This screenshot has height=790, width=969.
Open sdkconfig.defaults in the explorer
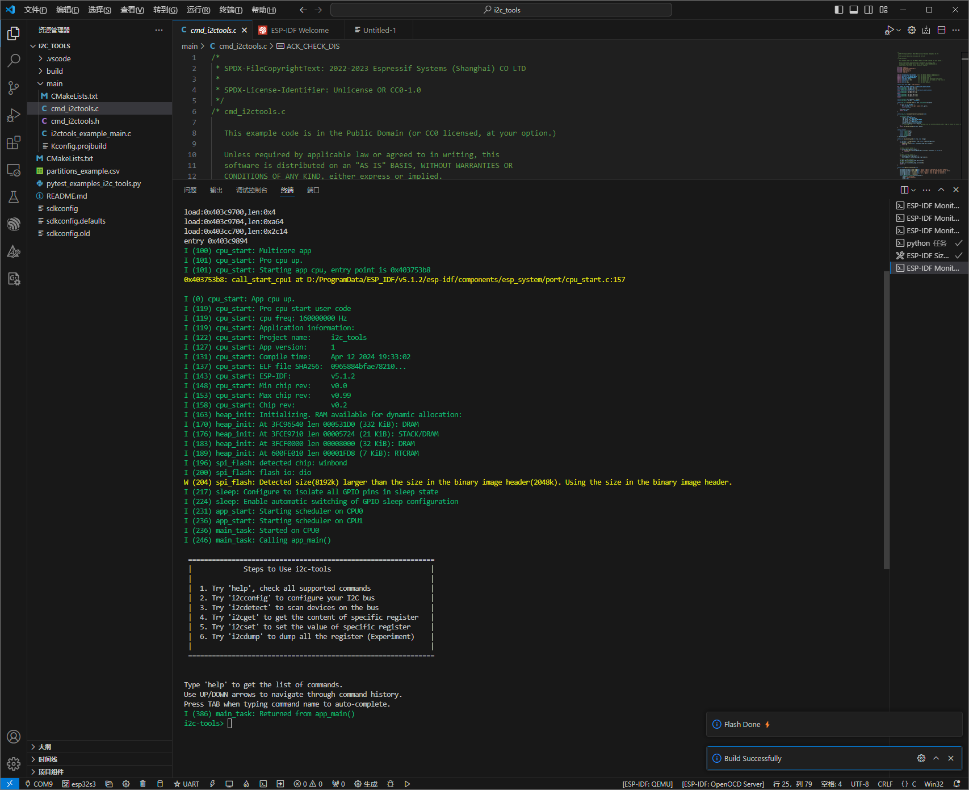coord(76,221)
